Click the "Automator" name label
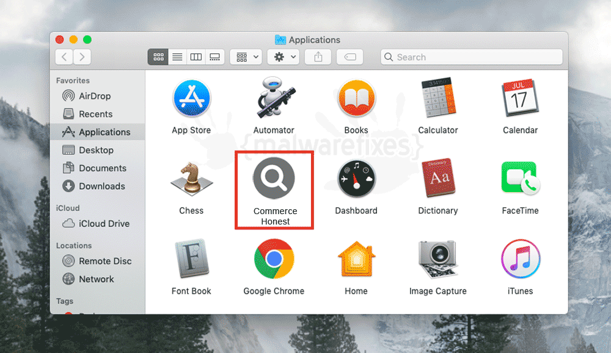This screenshot has height=353, width=611. [274, 130]
